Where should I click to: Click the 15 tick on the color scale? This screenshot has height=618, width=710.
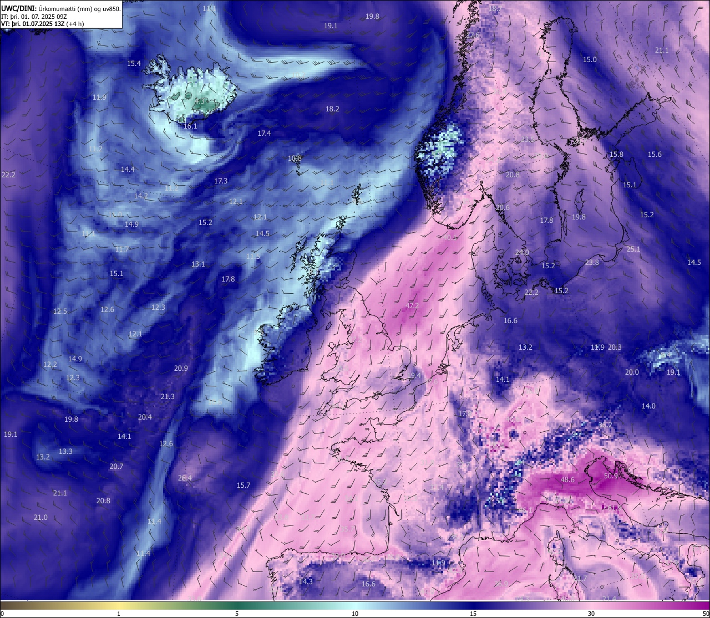[x=473, y=614]
